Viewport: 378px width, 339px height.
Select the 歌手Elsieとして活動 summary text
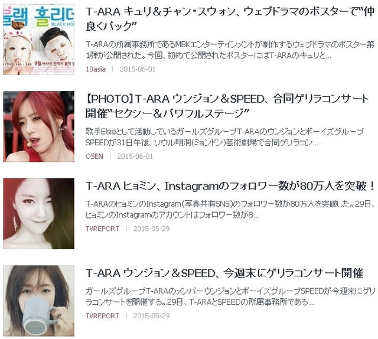(224, 137)
